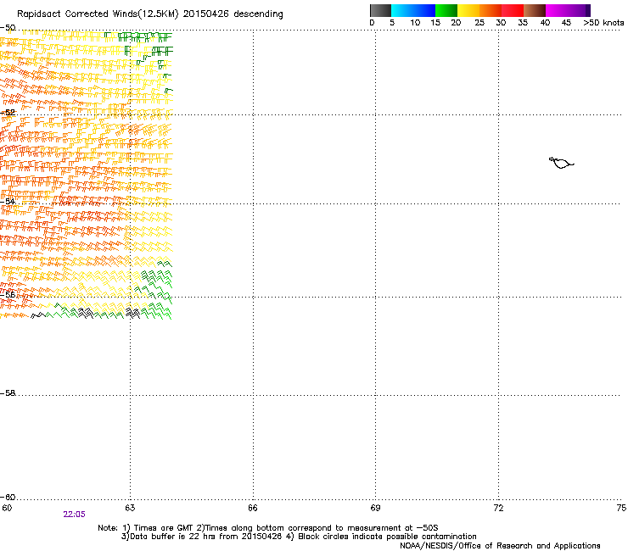Viewport: 628px width, 551px height.
Task: Click the longitude label '72'
Action: pos(498,508)
